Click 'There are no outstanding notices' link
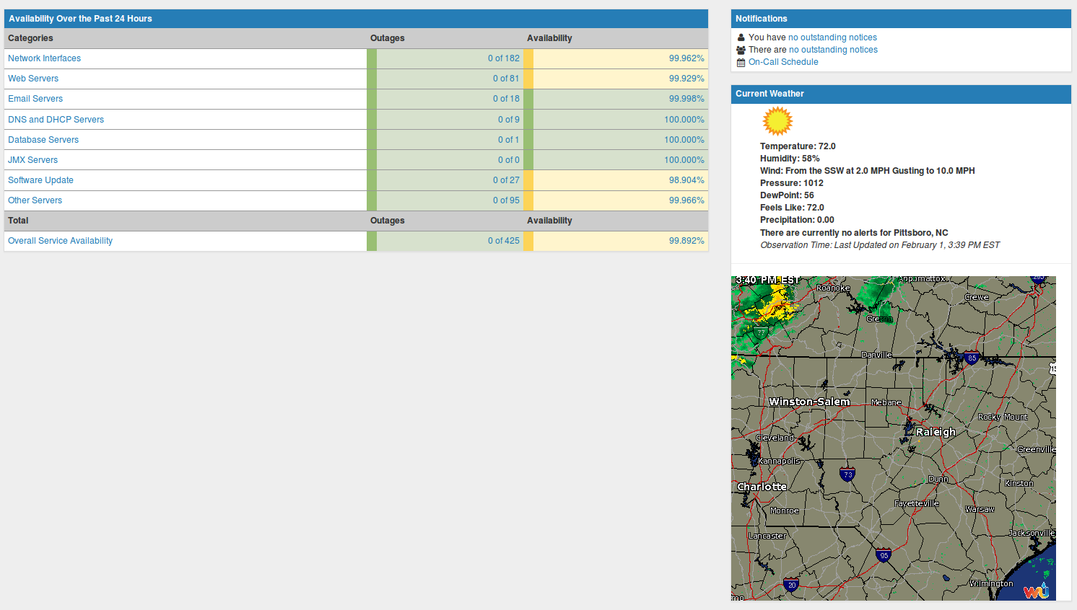This screenshot has width=1077, height=610. 833,50
